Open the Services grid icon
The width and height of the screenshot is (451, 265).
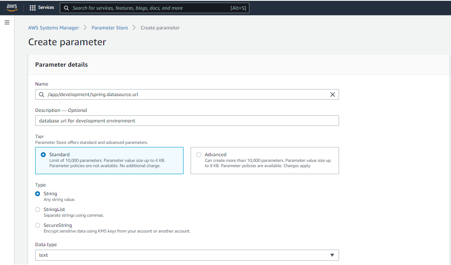point(32,7)
